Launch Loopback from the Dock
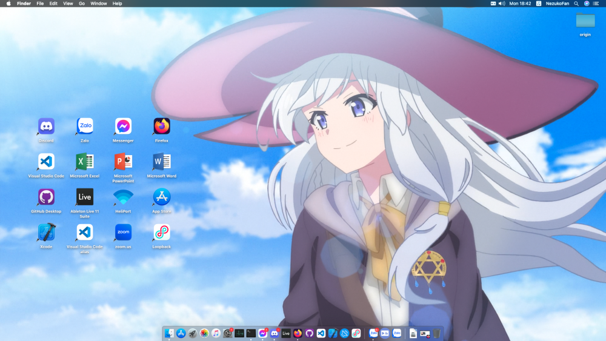Image resolution: width=606 pixels, height=341 pixels. pos(356,333)
